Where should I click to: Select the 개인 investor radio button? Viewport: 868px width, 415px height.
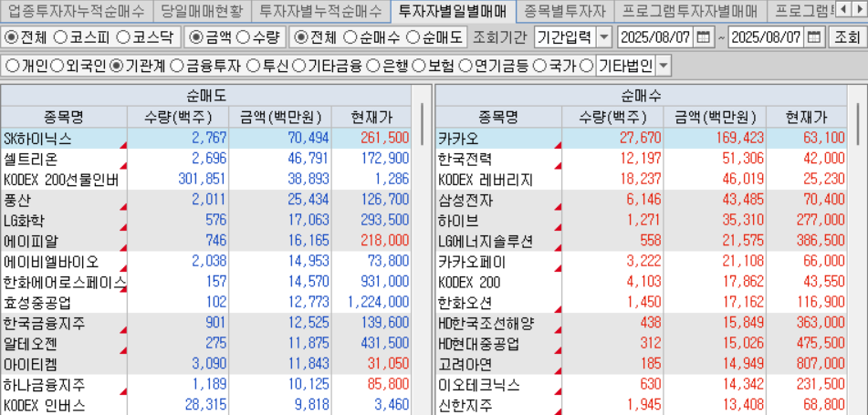pos(12,67)
